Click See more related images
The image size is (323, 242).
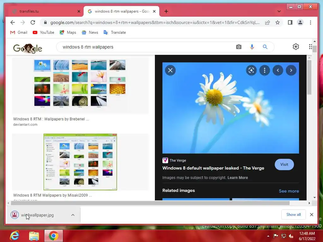tap(289, 191)
